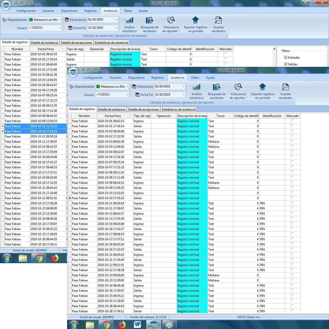Open Configuración menu in the back window

pos(26,11)
